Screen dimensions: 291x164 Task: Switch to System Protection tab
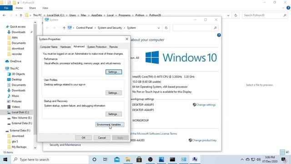(x=97, y=47)
